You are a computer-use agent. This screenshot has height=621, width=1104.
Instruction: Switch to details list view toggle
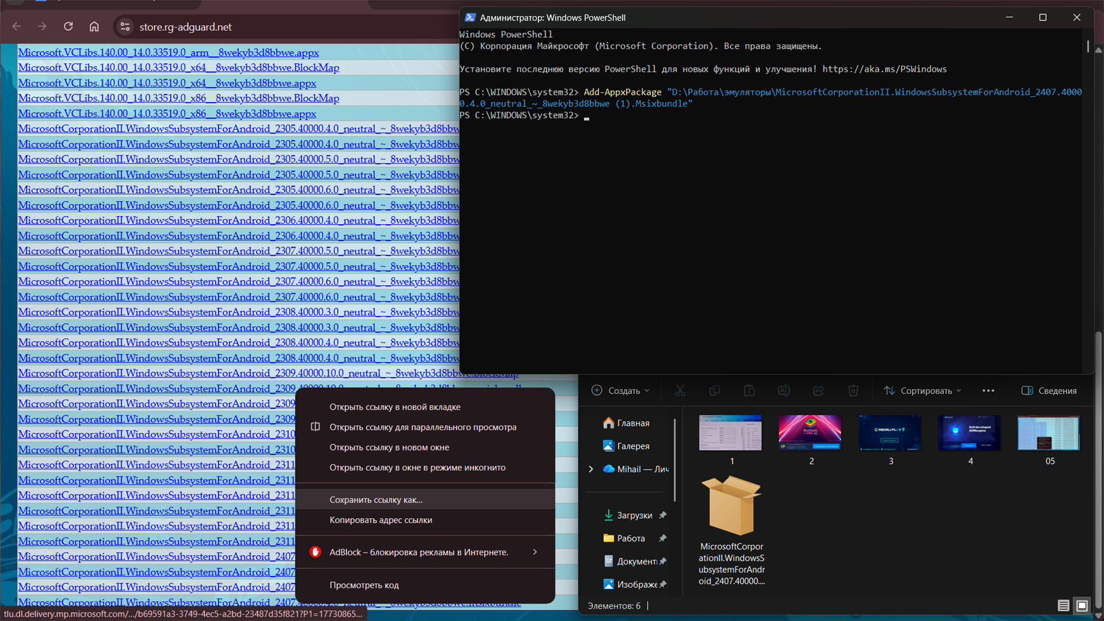(x=1063, y=605)
